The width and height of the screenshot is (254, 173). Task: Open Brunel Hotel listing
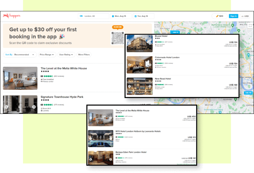pyautogui.click(x=161, y=36)
